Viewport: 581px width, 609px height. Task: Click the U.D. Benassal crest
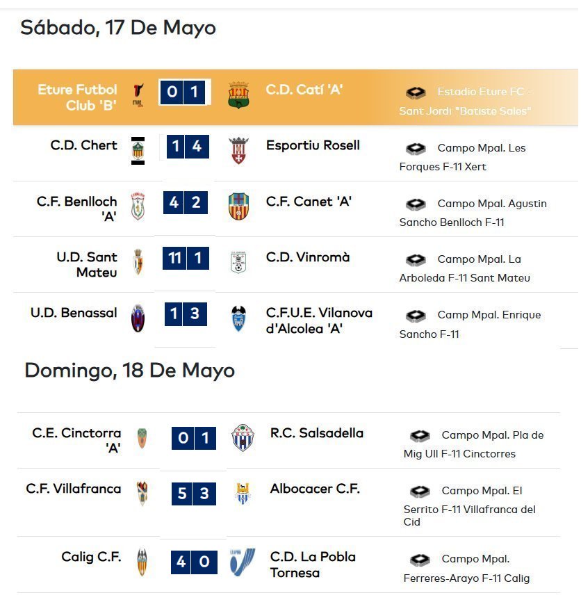point(138,318)
